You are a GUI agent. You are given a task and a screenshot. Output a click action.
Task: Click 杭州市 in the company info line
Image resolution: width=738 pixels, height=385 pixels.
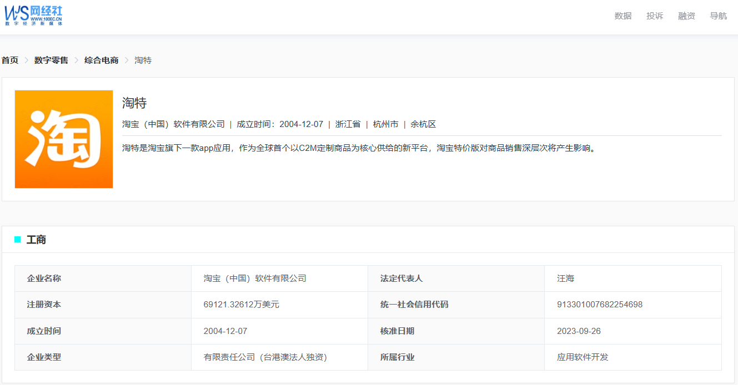[385, 124]
